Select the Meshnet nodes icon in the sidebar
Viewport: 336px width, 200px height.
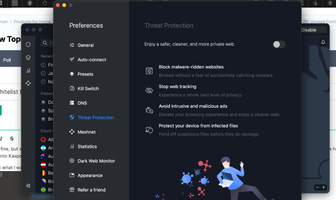pyautogui.click(x=28, y=83)
